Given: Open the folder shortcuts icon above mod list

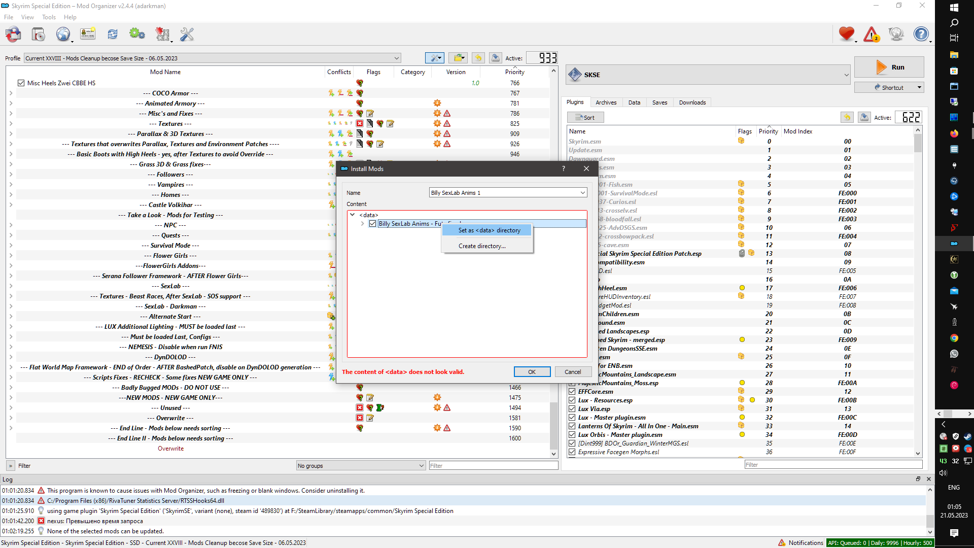Looking at the screenshot, I should pyautogui.click(x=458, y=58).
